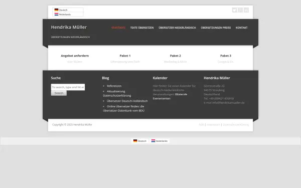The image size is (301, 188).
Task: Click the Hendrika Müller site title
Action: pos(69,27)
